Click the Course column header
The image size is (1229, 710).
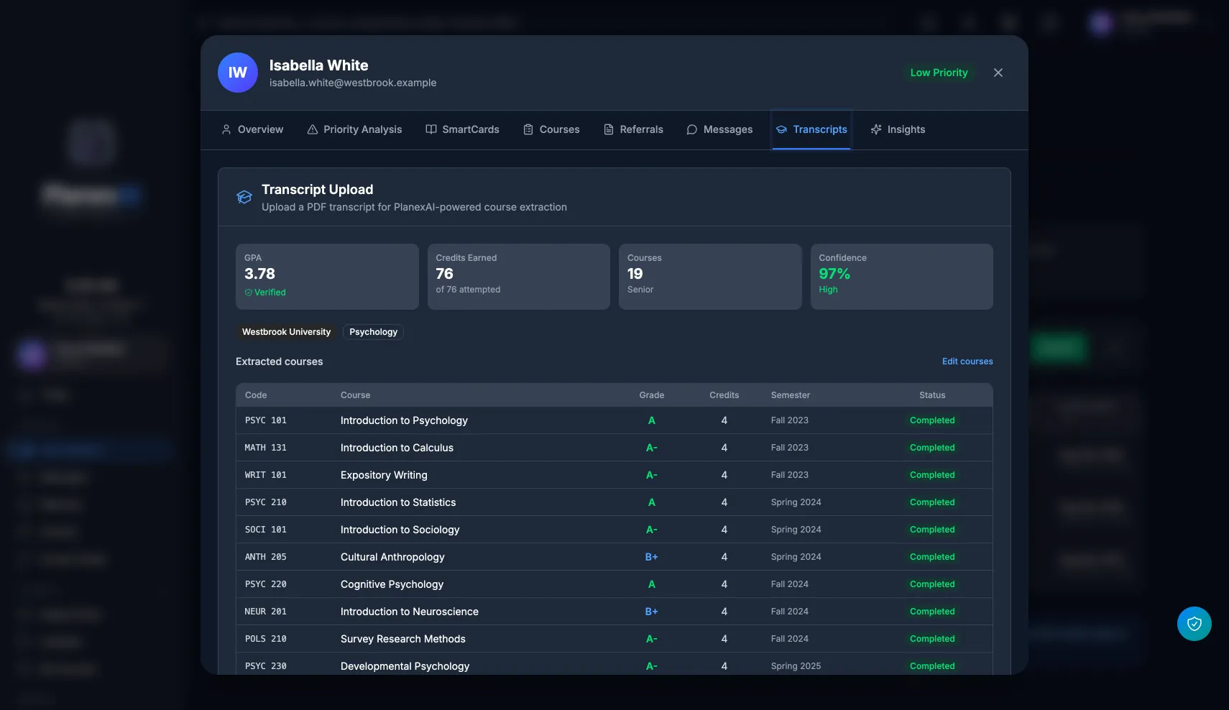356,395
